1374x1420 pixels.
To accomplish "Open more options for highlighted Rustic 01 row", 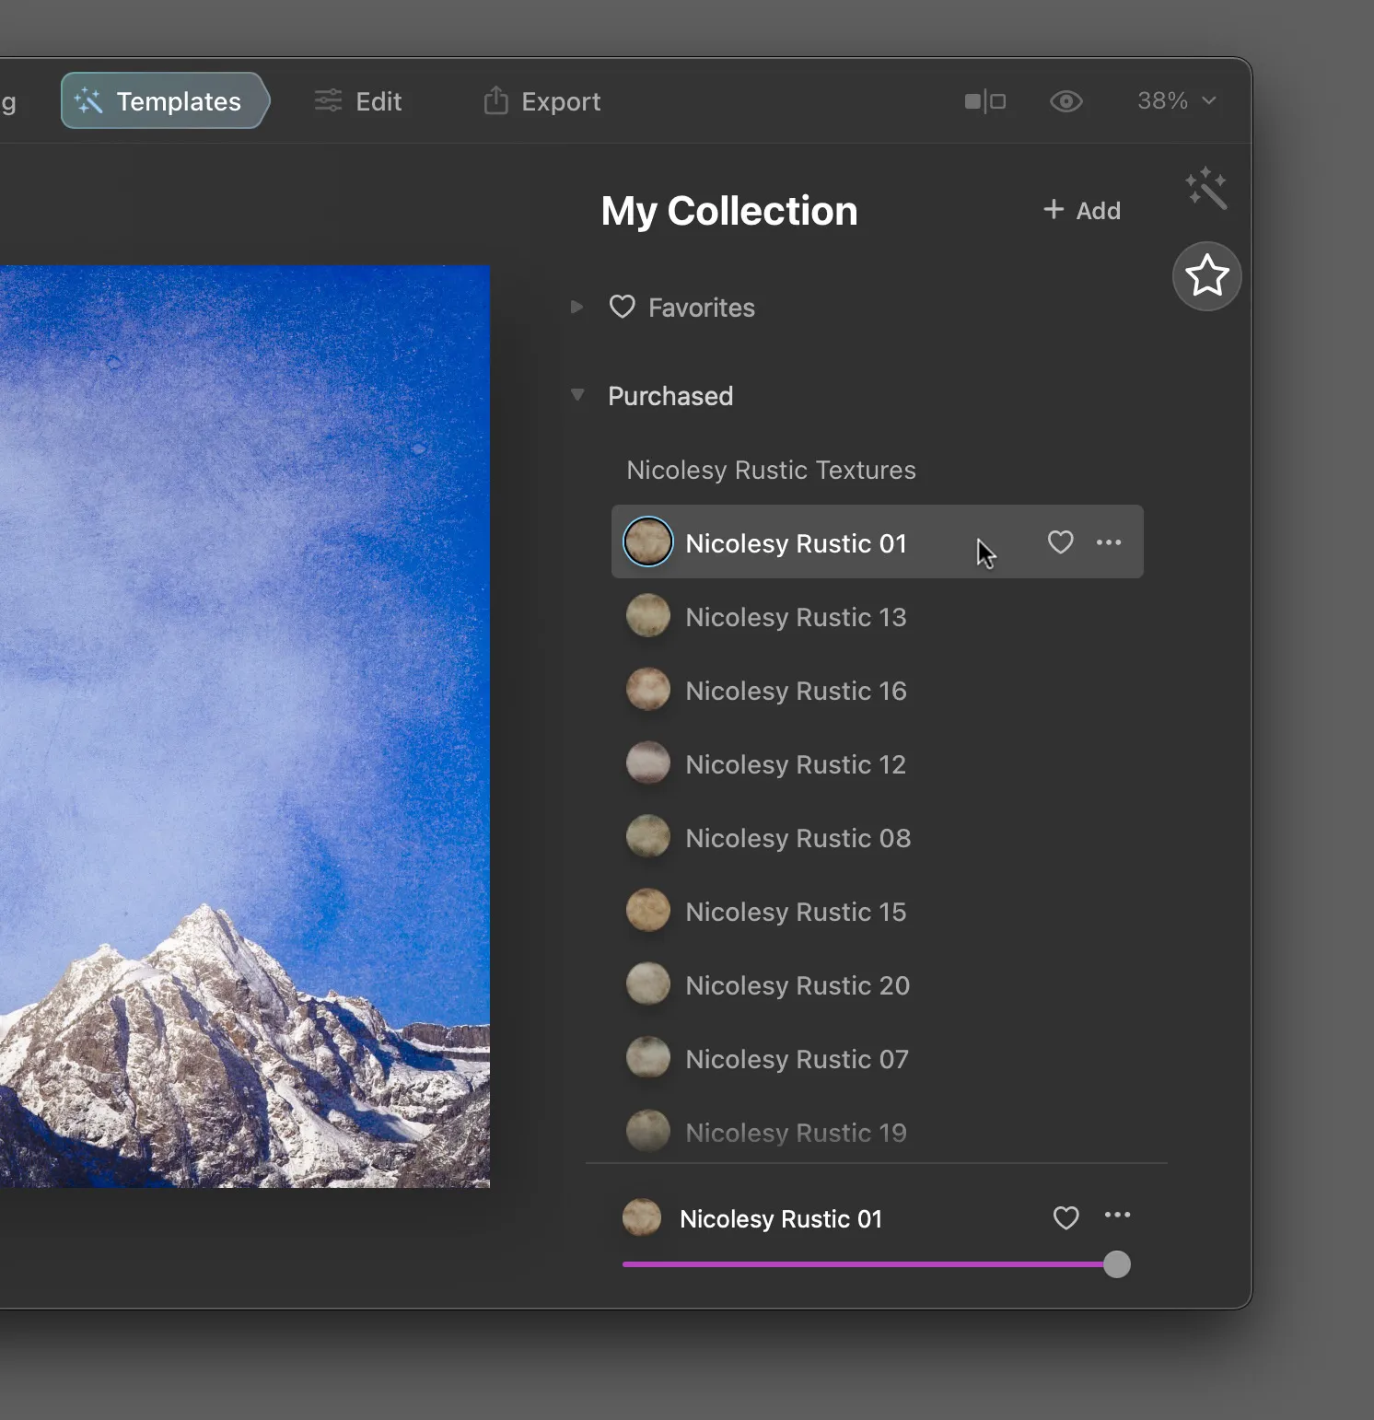I will (1109, 542).
